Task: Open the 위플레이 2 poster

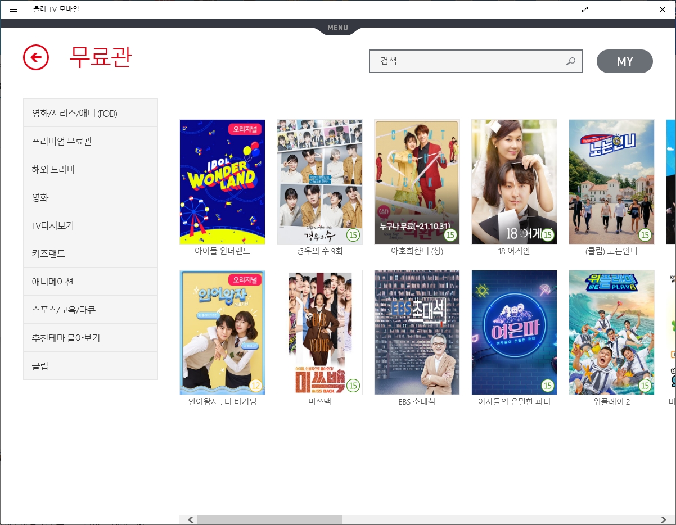Action: [x=611, y=332]
